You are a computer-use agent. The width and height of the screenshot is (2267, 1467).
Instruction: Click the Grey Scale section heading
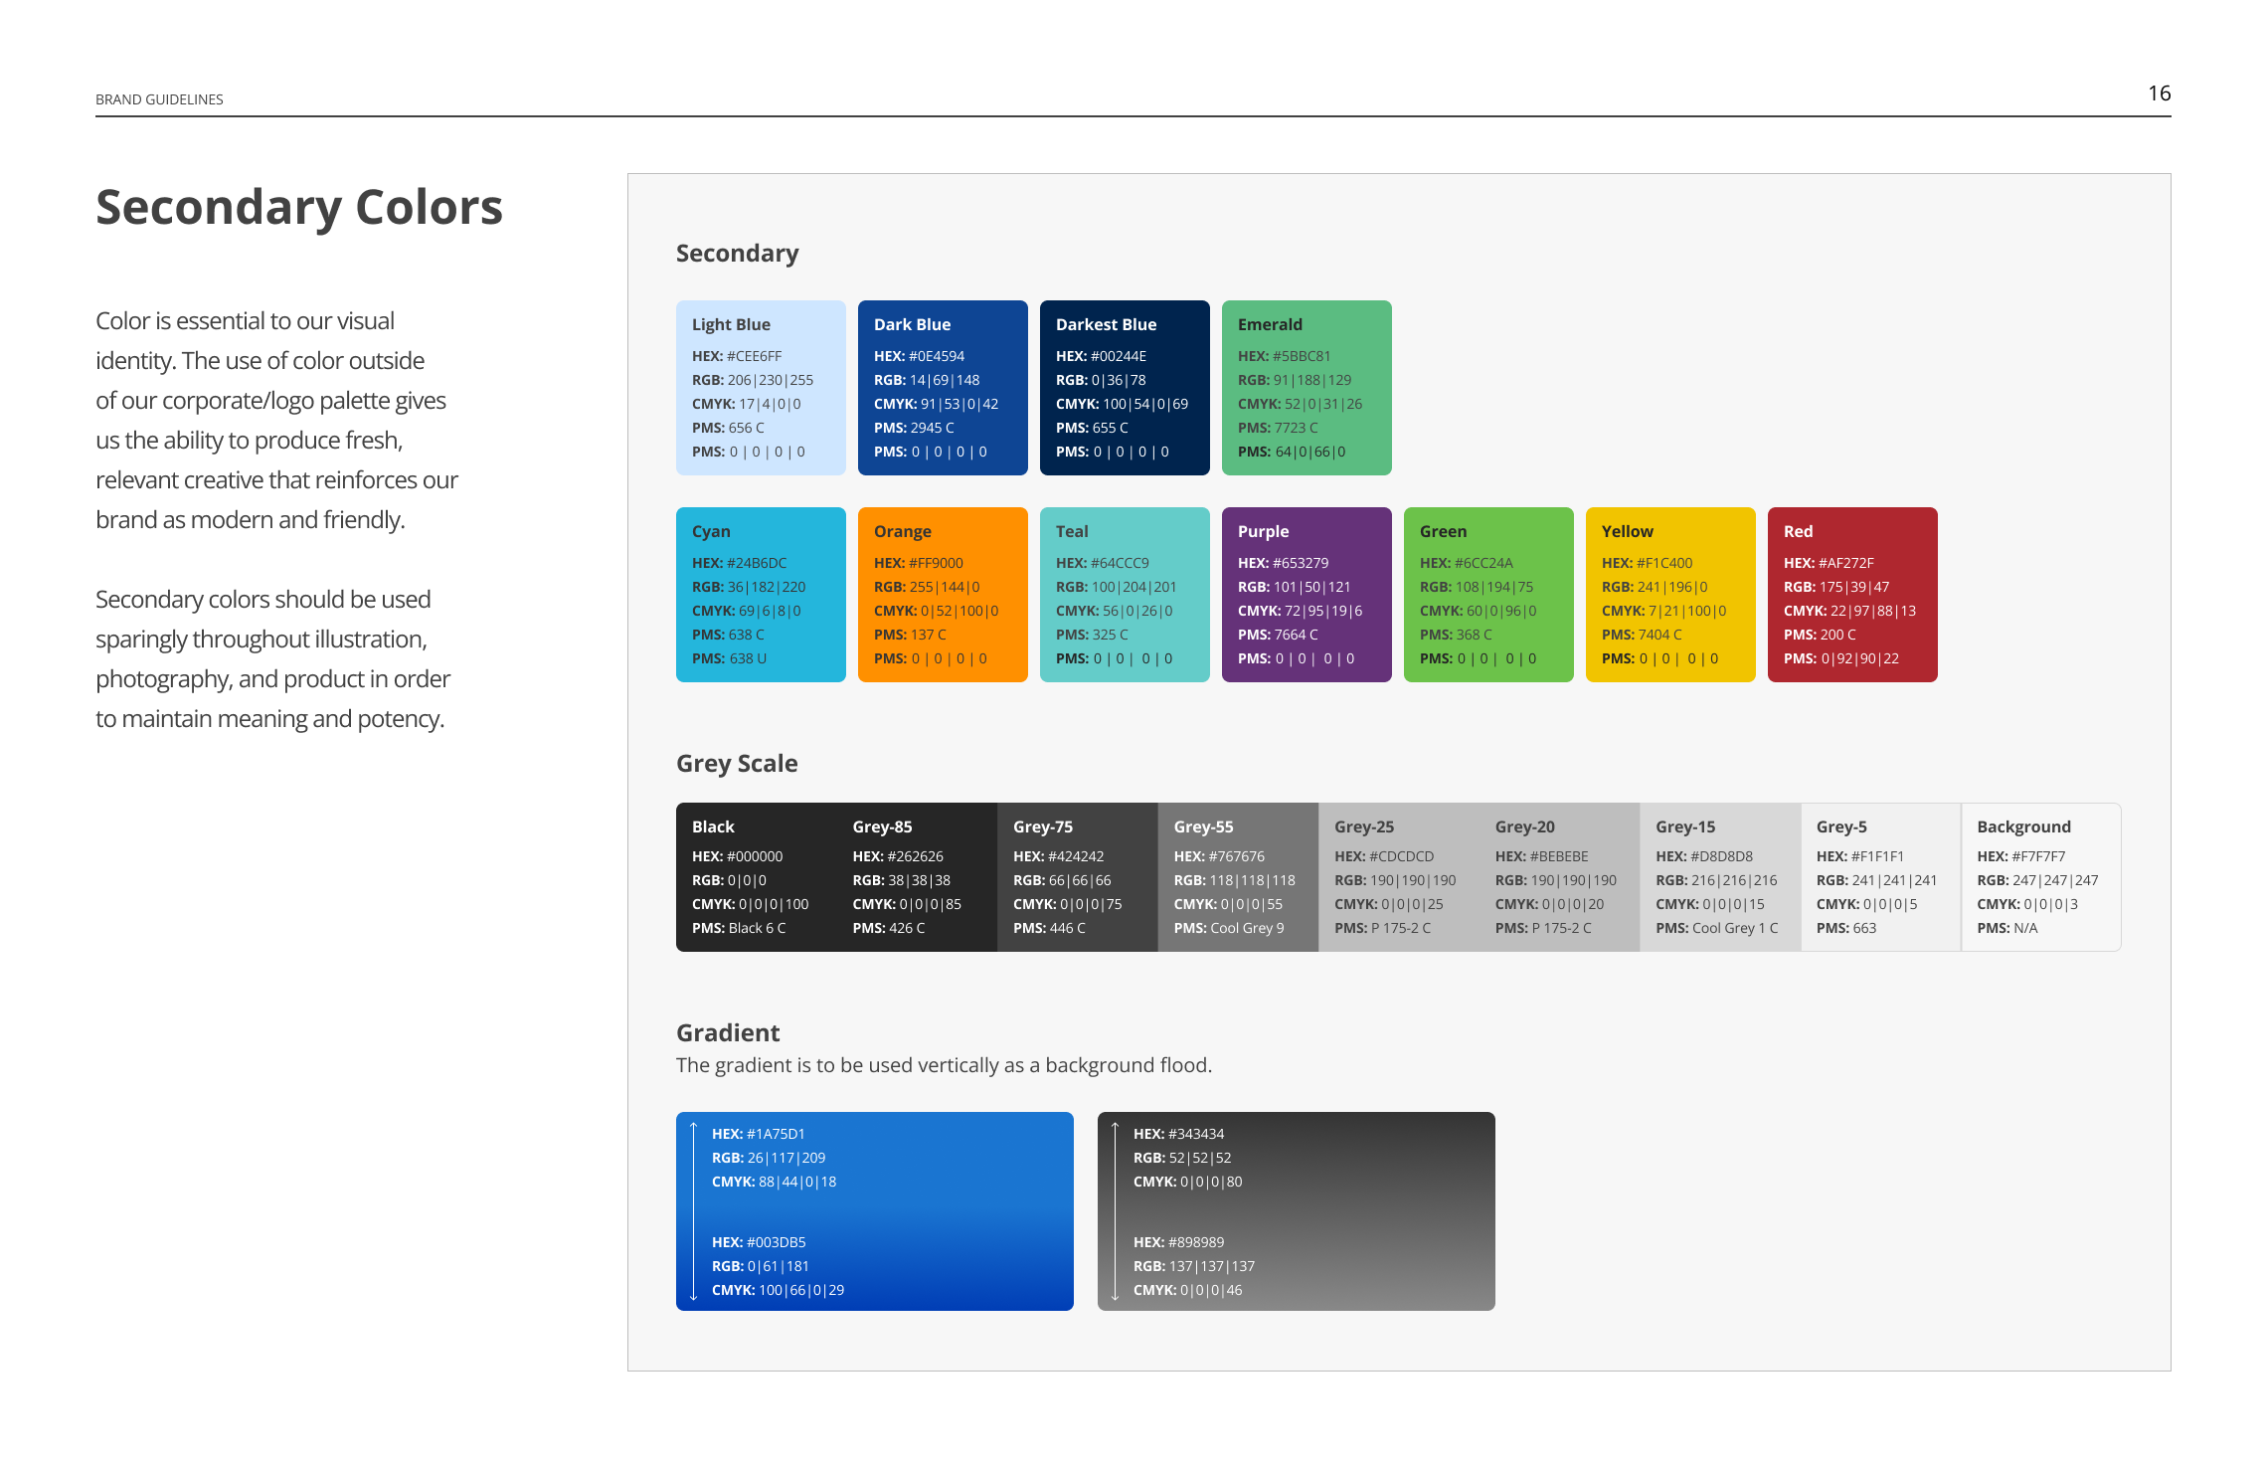click(737, 764)
